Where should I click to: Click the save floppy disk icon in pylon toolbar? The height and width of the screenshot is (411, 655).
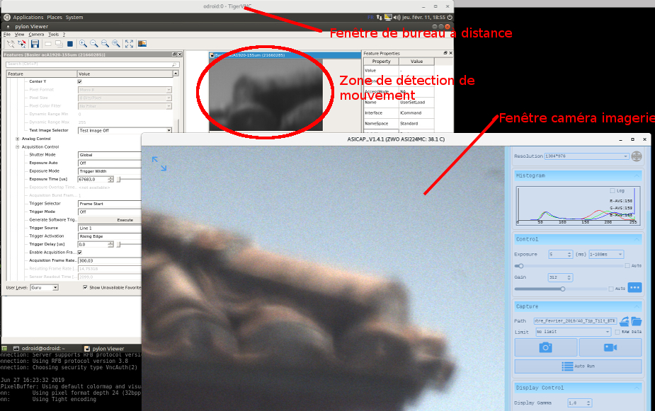[35, 44]
